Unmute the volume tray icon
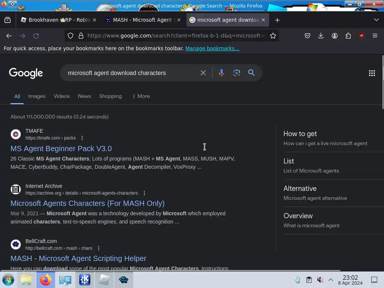This screenshot has width=384, height=288. click(x=320, y=280)
